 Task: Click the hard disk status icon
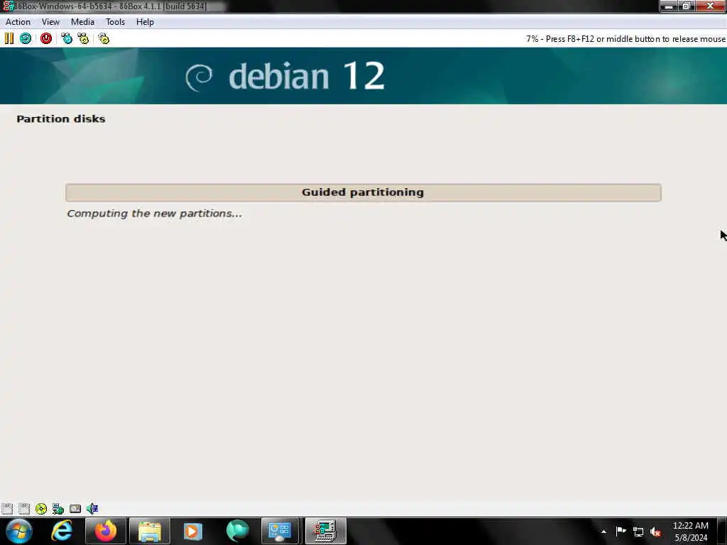click(75, 509)
